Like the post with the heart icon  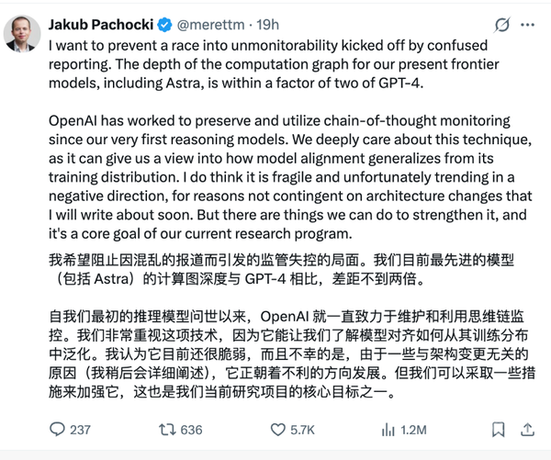coord(278,430)
